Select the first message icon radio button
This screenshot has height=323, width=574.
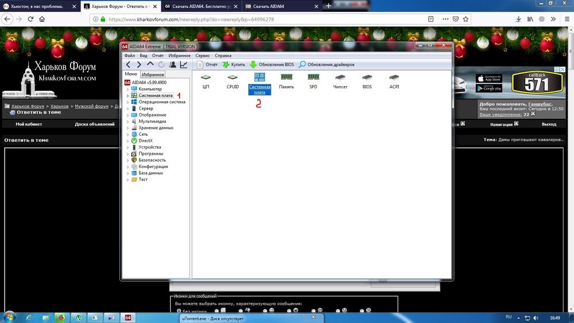coord(179,311)
